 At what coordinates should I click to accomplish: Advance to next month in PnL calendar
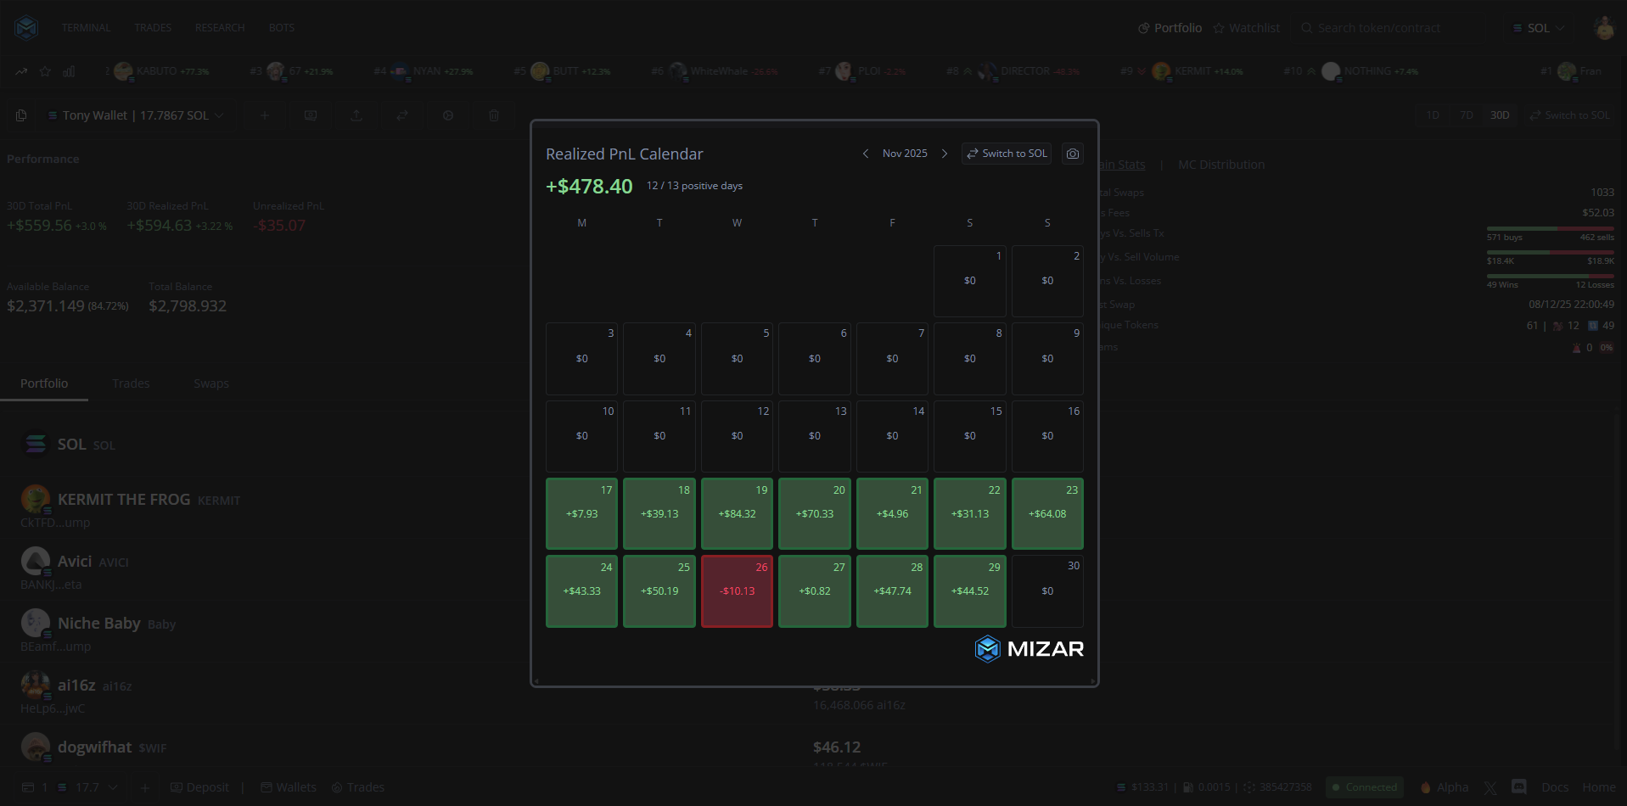[944, 154]
